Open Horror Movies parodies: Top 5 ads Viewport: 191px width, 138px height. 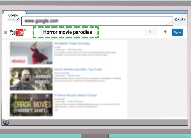[78, 70]
